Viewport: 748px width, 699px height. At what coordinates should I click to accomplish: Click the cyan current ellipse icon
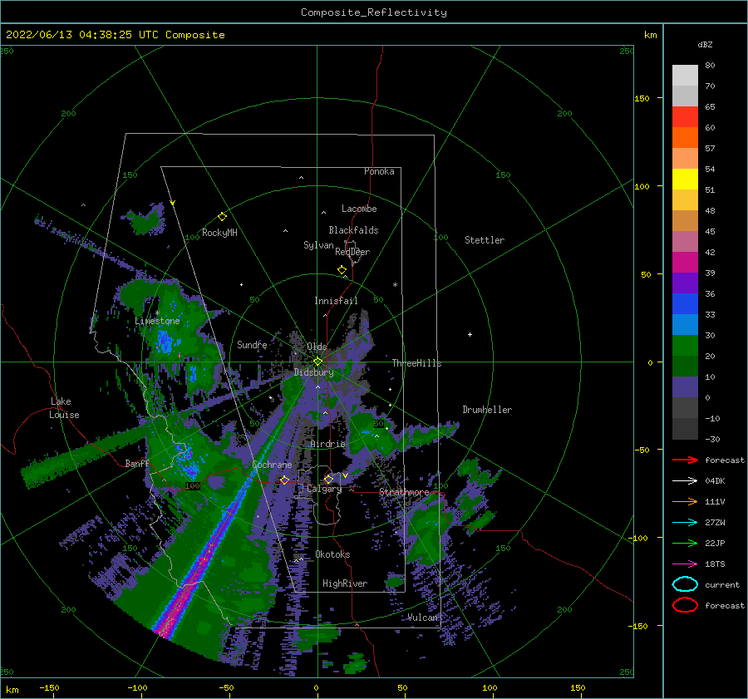[685, 584]
